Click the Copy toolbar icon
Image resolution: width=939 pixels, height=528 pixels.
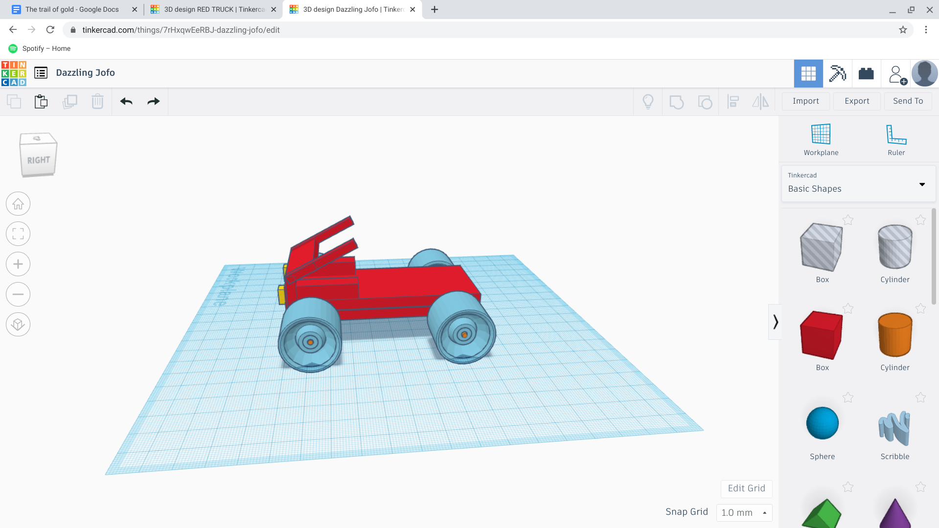tap(14, 102)
